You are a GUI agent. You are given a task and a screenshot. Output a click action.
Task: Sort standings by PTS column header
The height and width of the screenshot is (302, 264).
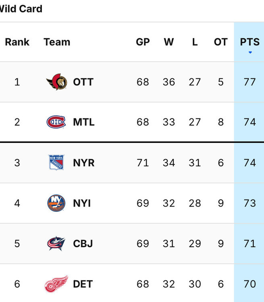pyautogui.click(x=250, y=42)
